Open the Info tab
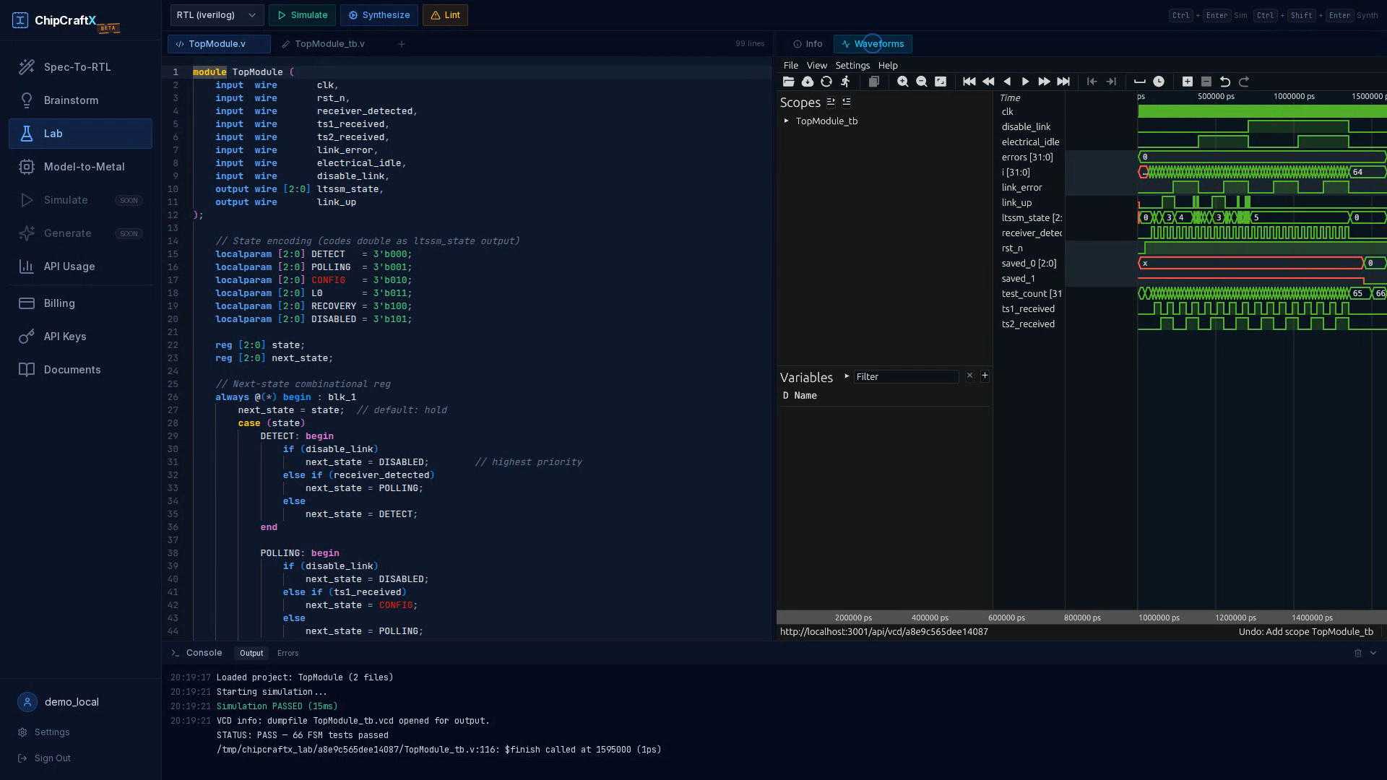 pos(808,44)
